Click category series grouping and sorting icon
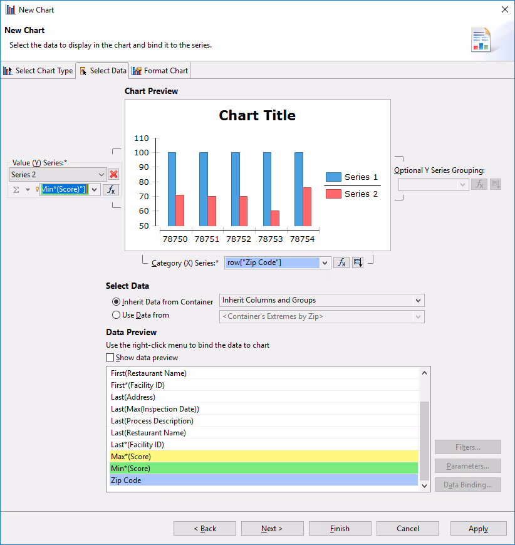 click(x=358, y=262)
